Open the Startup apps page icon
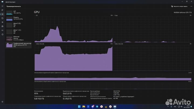194x109 pixels. [2, 22]
